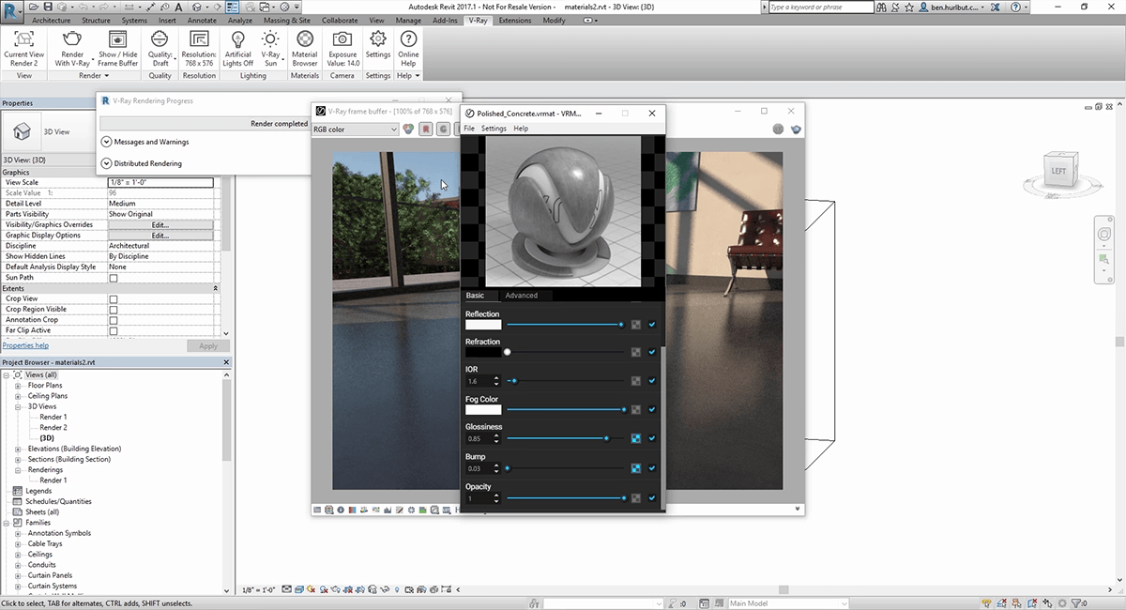Click the texture map button for Reflection
Image resolution: width=1126 pixels, height=610 pixels.
point(636,325)
